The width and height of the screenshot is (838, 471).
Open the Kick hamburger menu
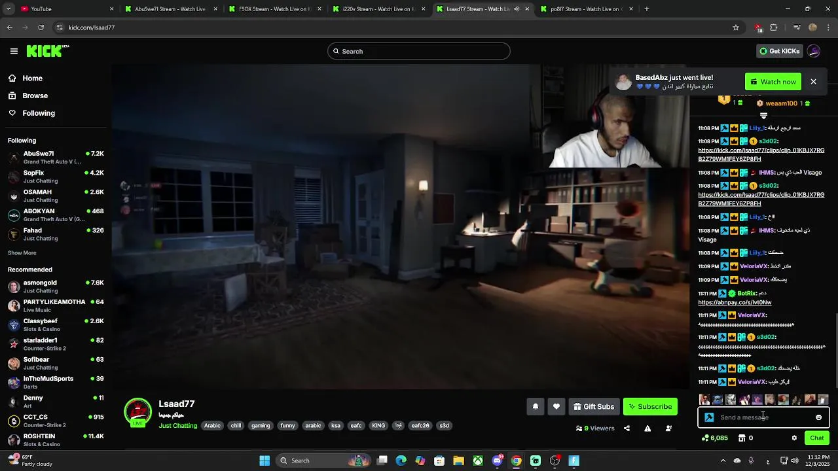[x=14, y=51]
